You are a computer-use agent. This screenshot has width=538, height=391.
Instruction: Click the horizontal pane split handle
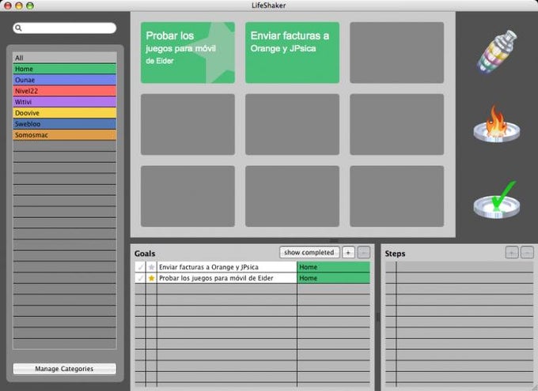tap(334, 241)
